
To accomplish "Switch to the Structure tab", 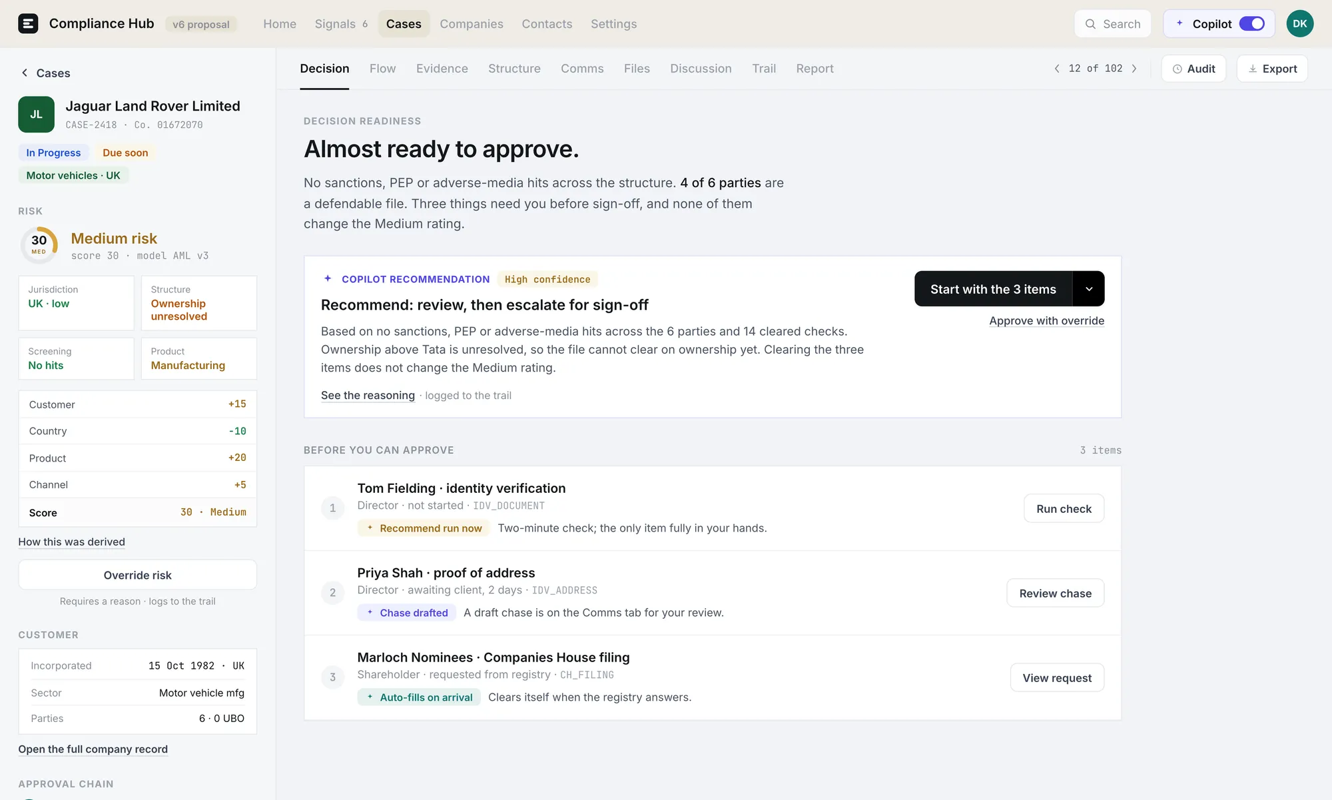I will (514, 69).
